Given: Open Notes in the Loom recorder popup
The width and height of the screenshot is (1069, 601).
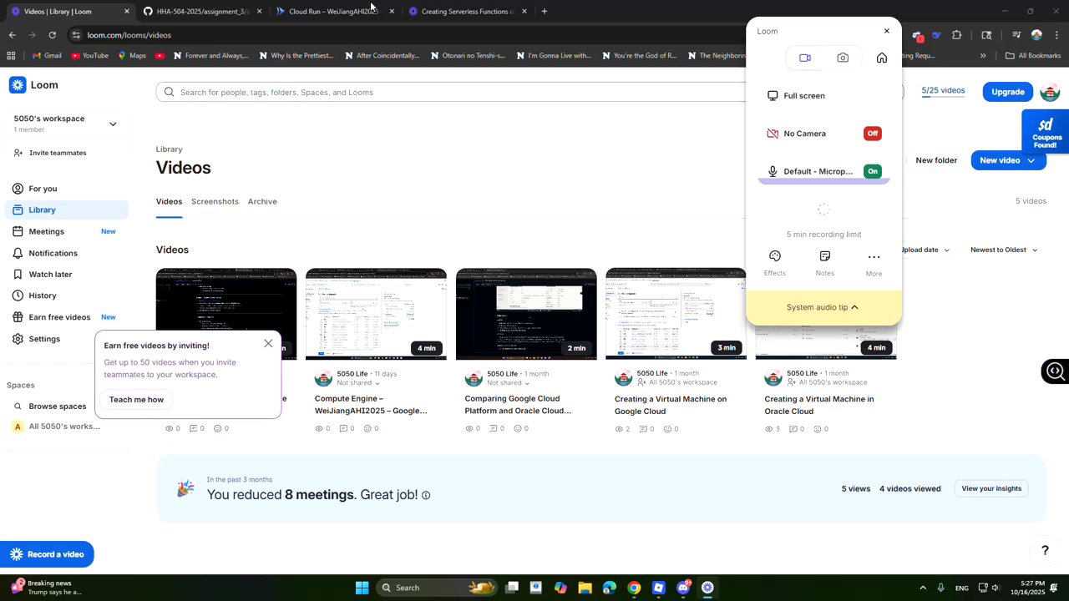Looking at the screenshot, I should tap(825, 263).
